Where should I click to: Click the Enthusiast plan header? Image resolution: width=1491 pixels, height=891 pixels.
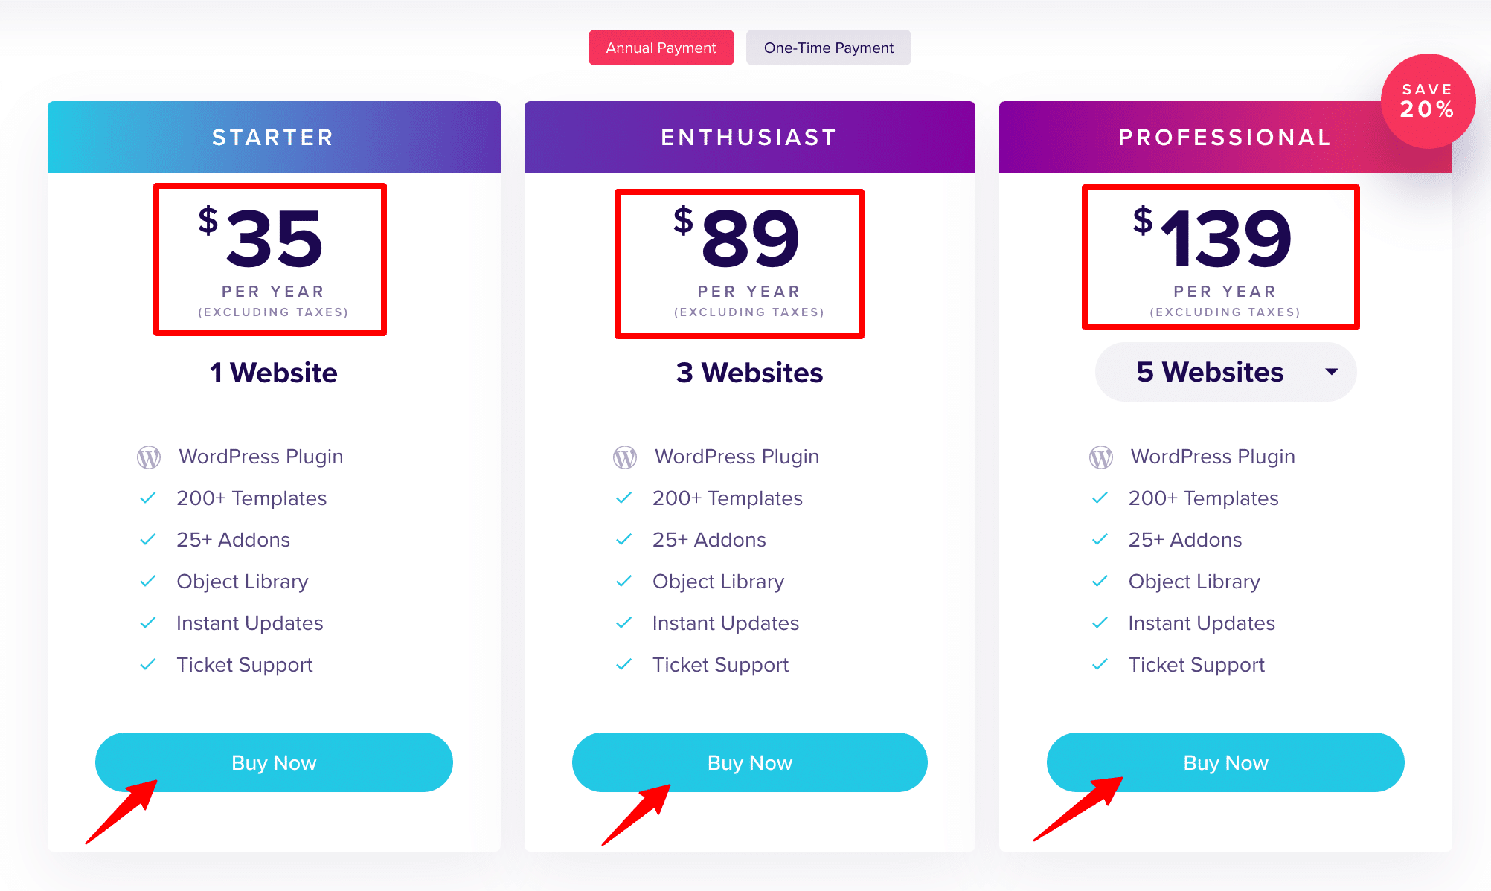(x=750, y=137)
